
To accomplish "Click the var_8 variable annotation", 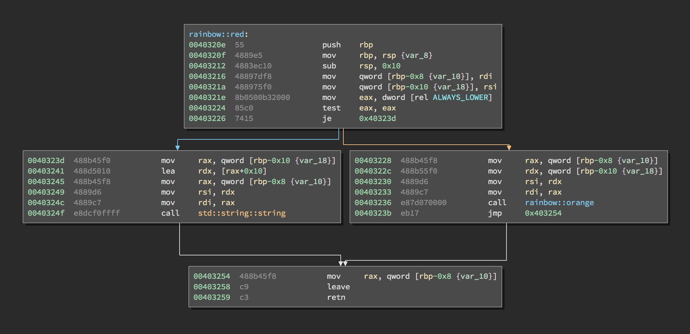I will click(x=416, y=55).
